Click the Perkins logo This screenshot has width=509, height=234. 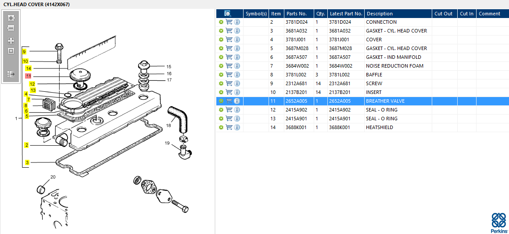[x=498, y=223]
